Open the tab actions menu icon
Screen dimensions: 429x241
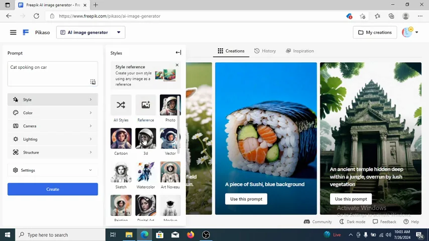[x=8, y=5]
